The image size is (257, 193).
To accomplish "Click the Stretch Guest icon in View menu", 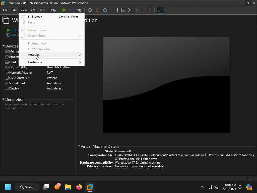I will point(23,36).
